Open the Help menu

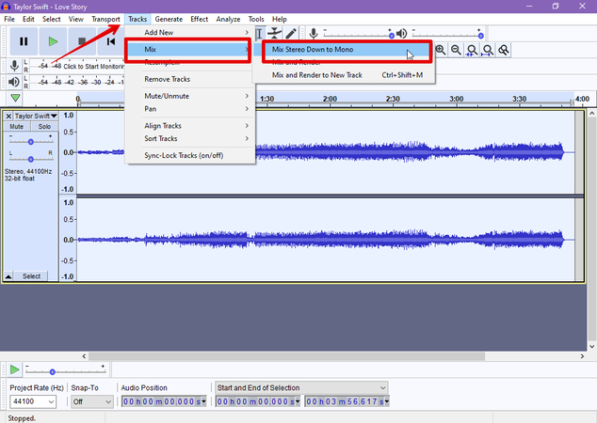point(280,19)
